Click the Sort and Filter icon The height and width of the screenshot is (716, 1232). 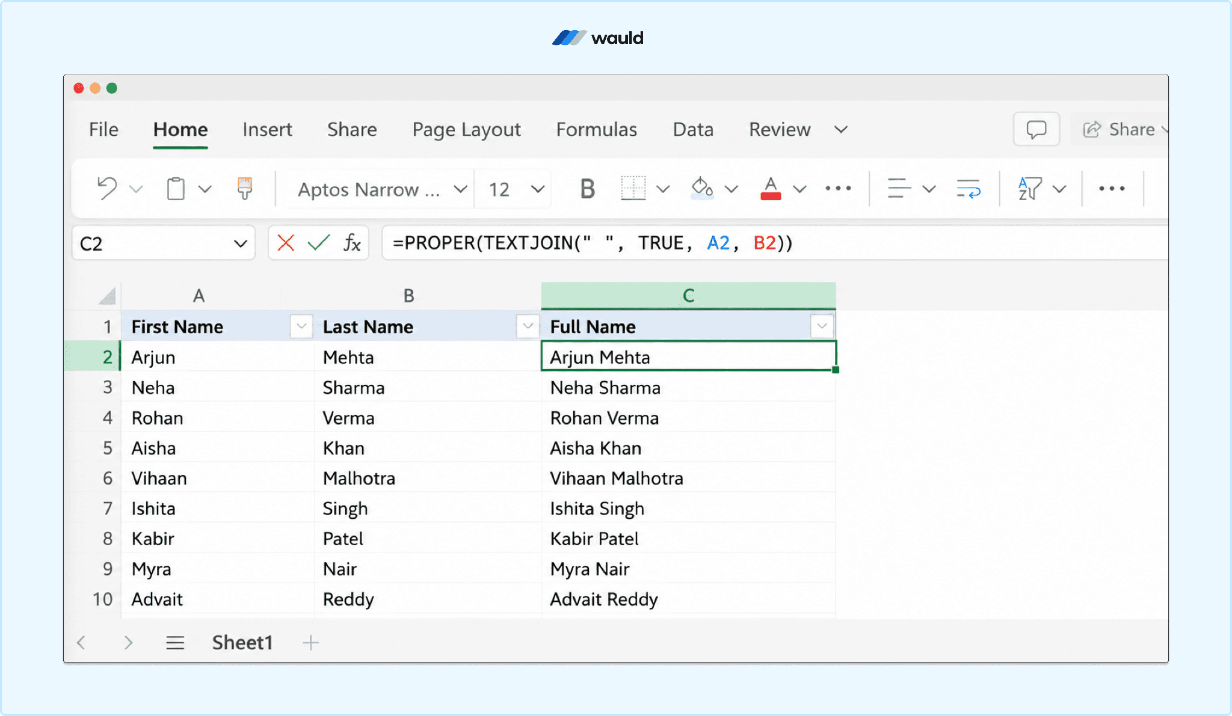(x=1030, y=189)
